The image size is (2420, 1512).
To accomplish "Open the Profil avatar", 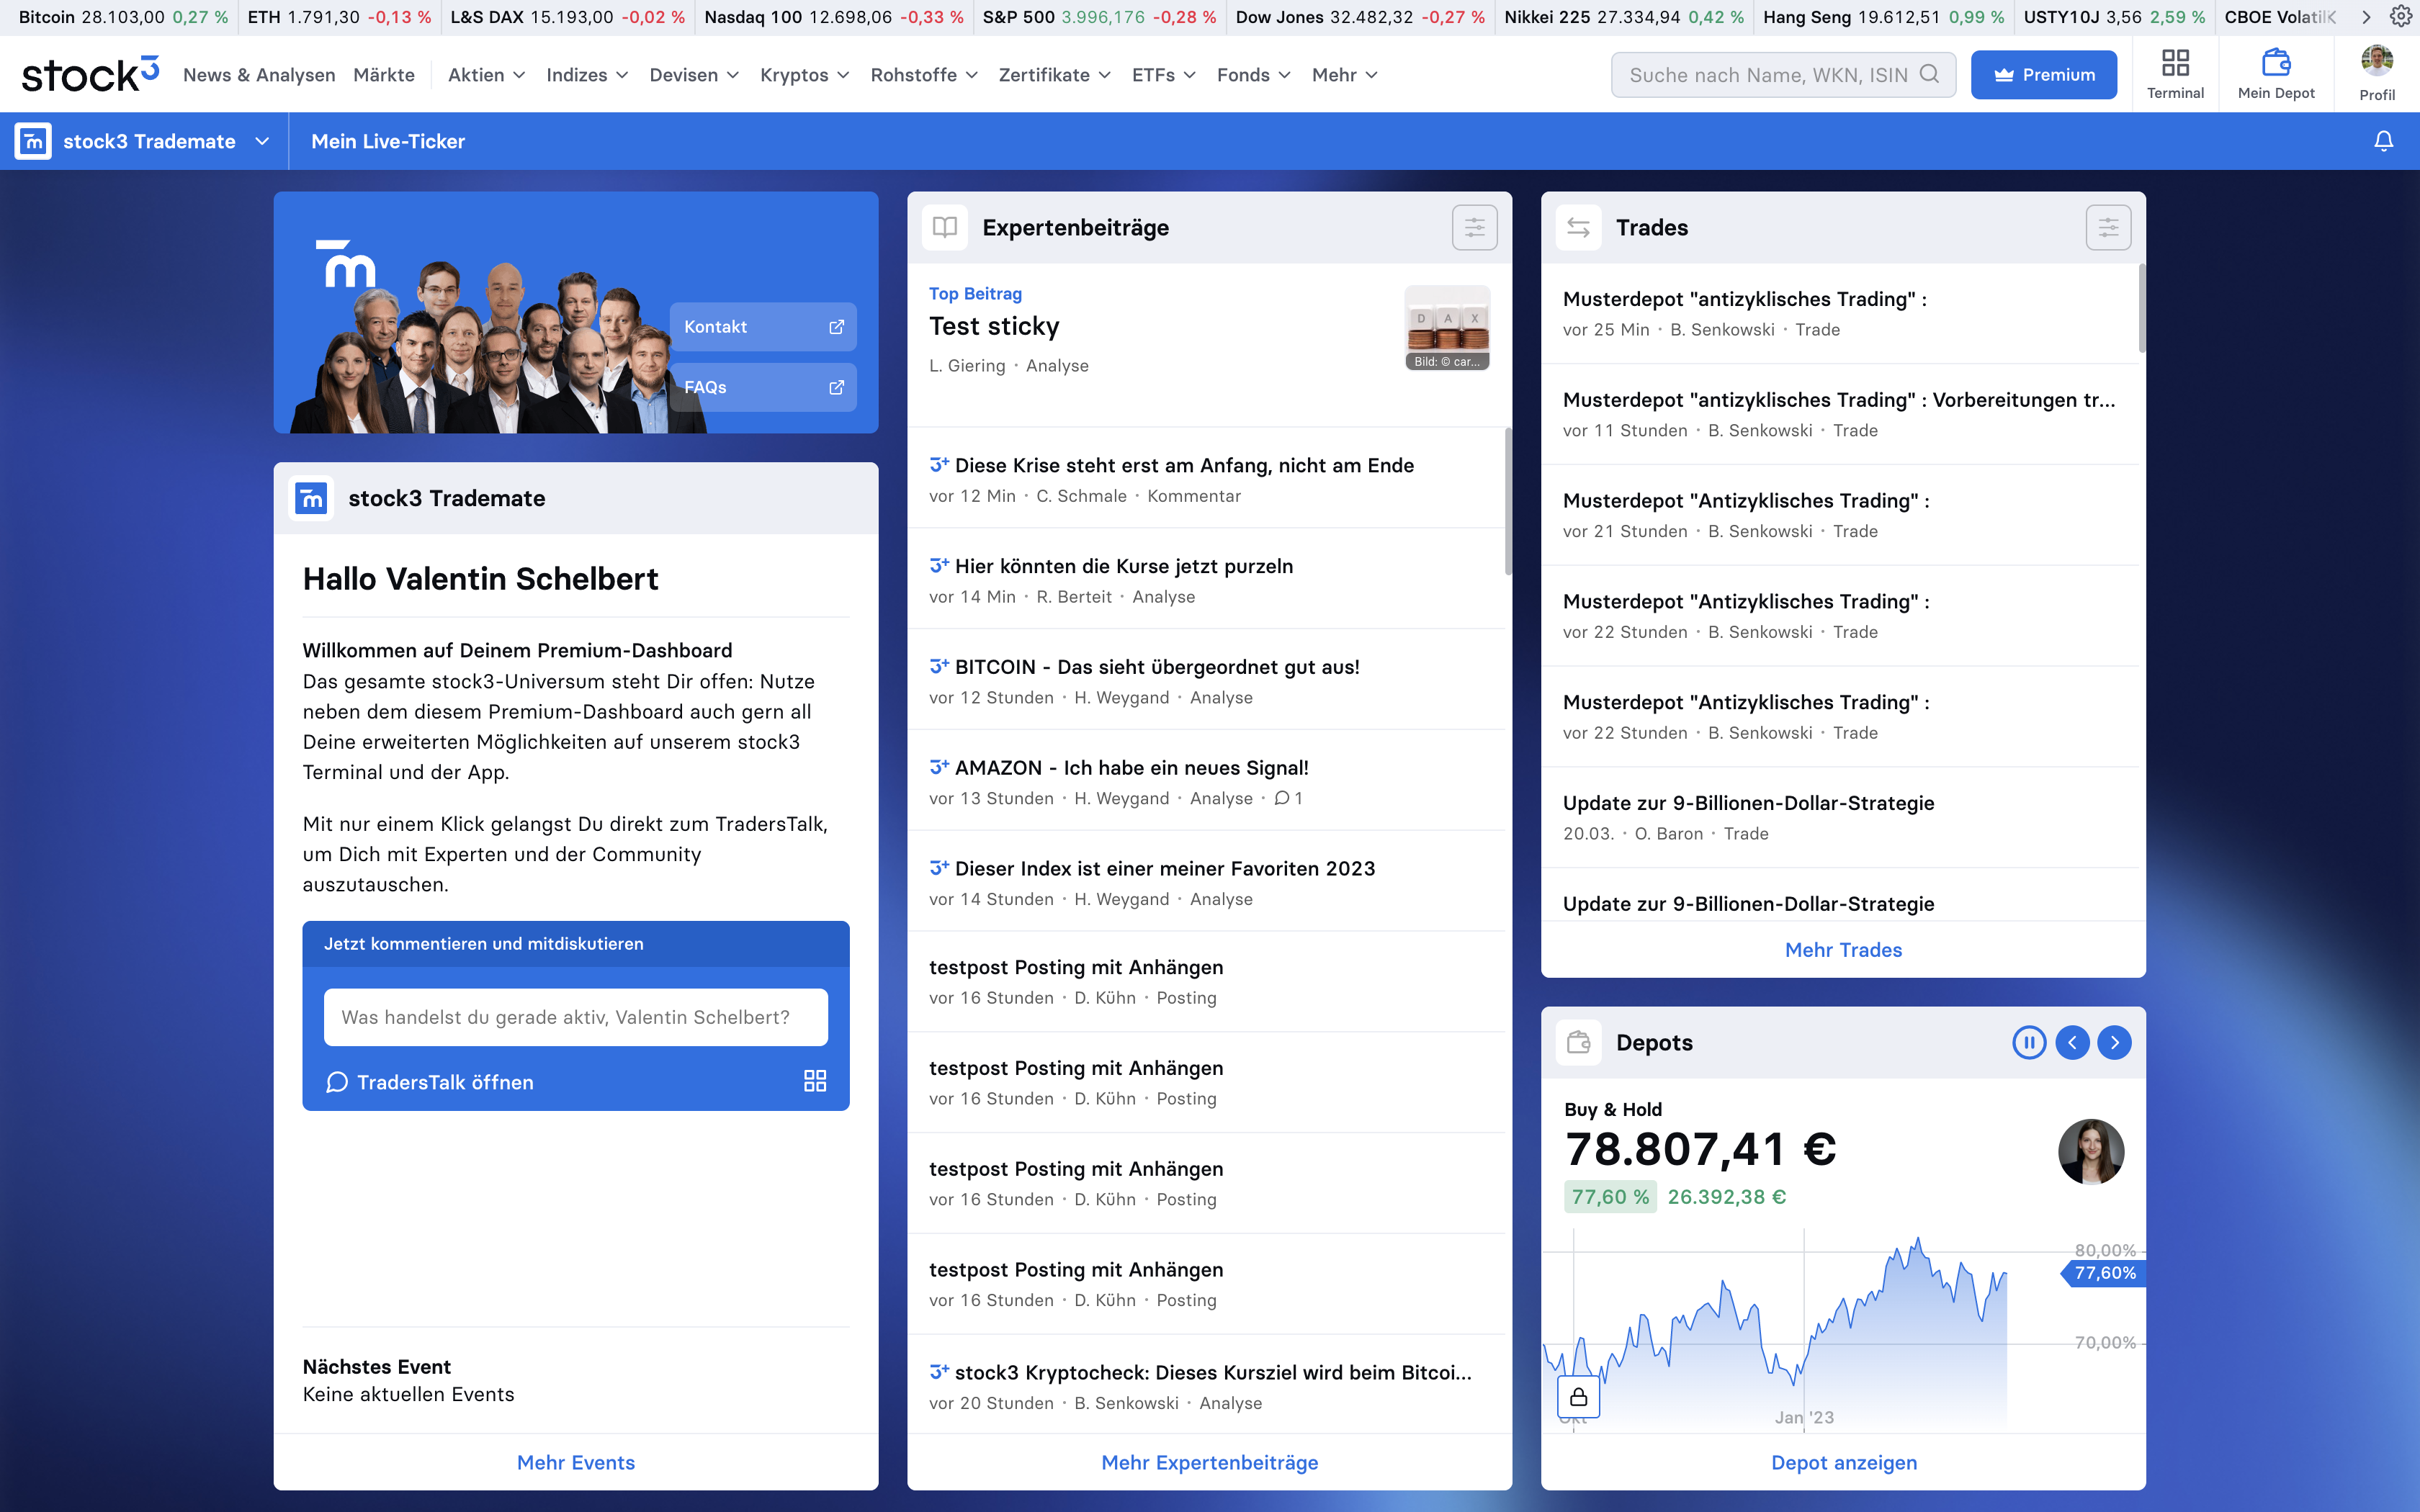I will 2377,61.
